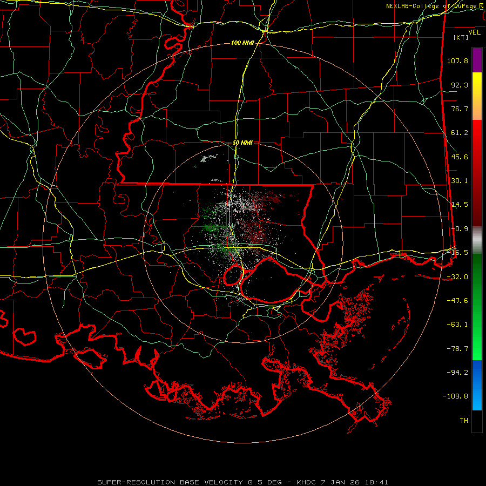Click the 92.3 legend value
The width and height of the screenshot is (486, 486).
pos(460,85)
